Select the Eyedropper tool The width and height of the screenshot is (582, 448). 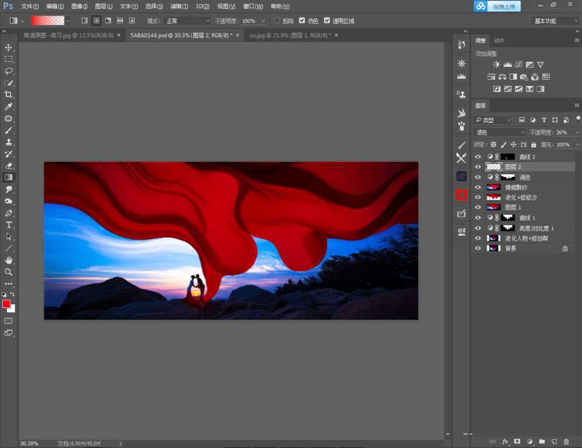tap(9, 106)
